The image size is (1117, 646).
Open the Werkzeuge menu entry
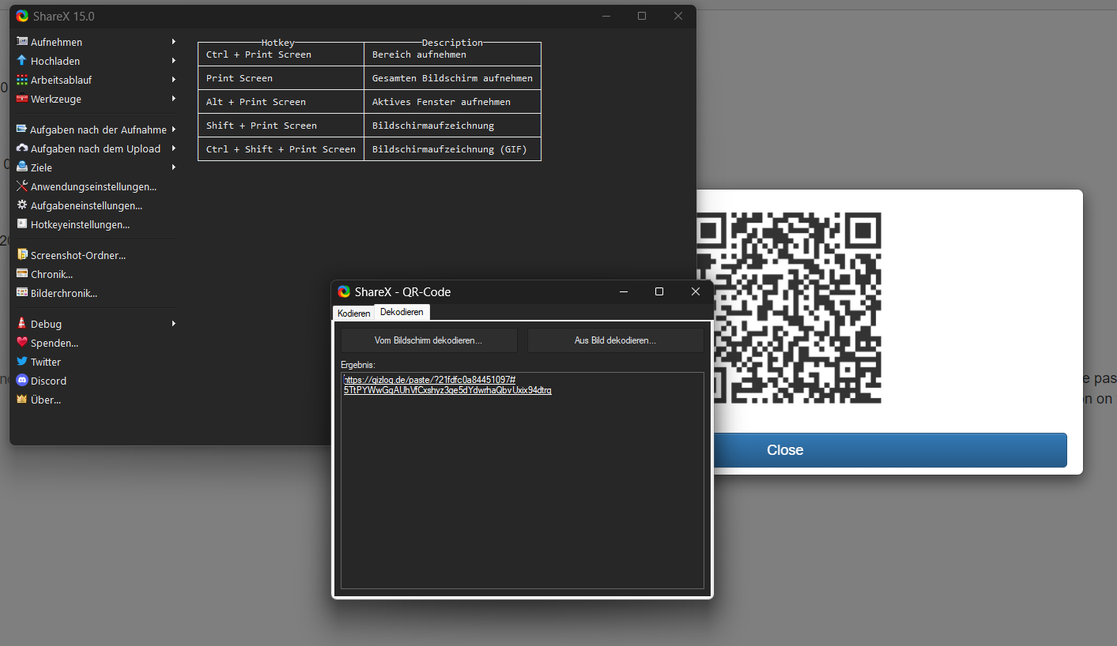96,99
